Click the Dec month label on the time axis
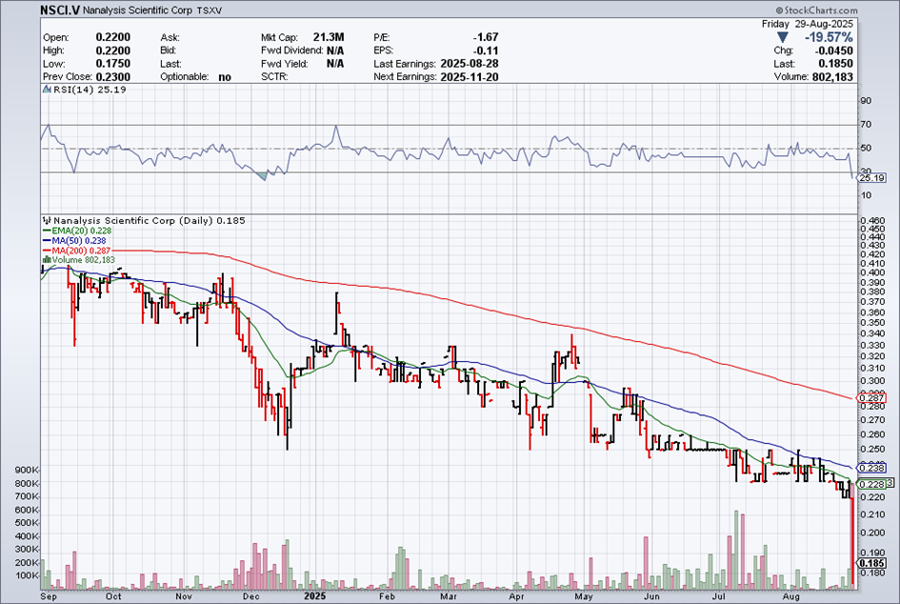900x604 pixels. pos(250,596)
